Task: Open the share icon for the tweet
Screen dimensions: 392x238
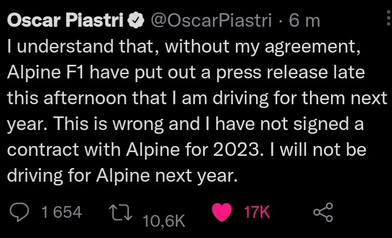Action: point(323,212)
